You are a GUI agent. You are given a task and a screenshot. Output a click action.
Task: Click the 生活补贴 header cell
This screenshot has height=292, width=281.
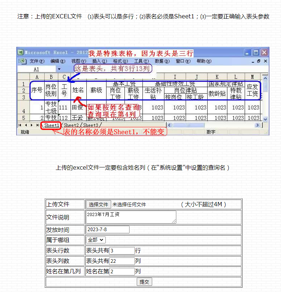[x=153, y=94]
